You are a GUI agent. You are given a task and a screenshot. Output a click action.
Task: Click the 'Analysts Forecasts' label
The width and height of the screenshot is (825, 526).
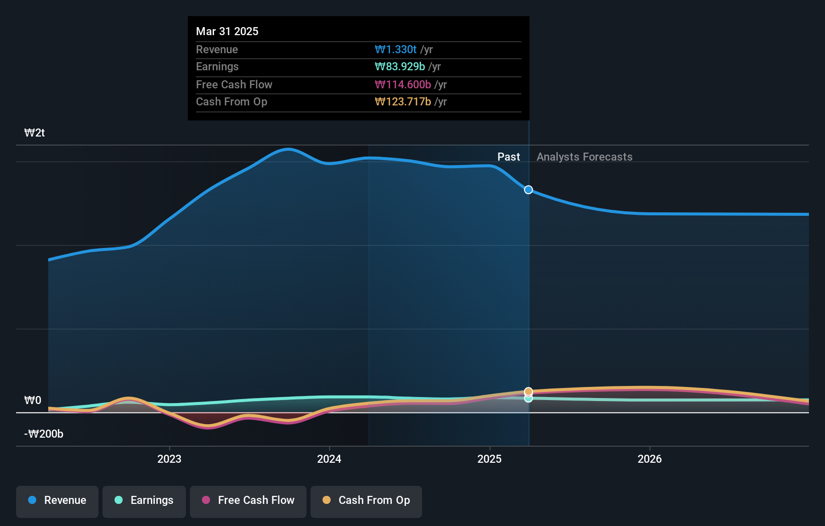(x=584, y=157)
